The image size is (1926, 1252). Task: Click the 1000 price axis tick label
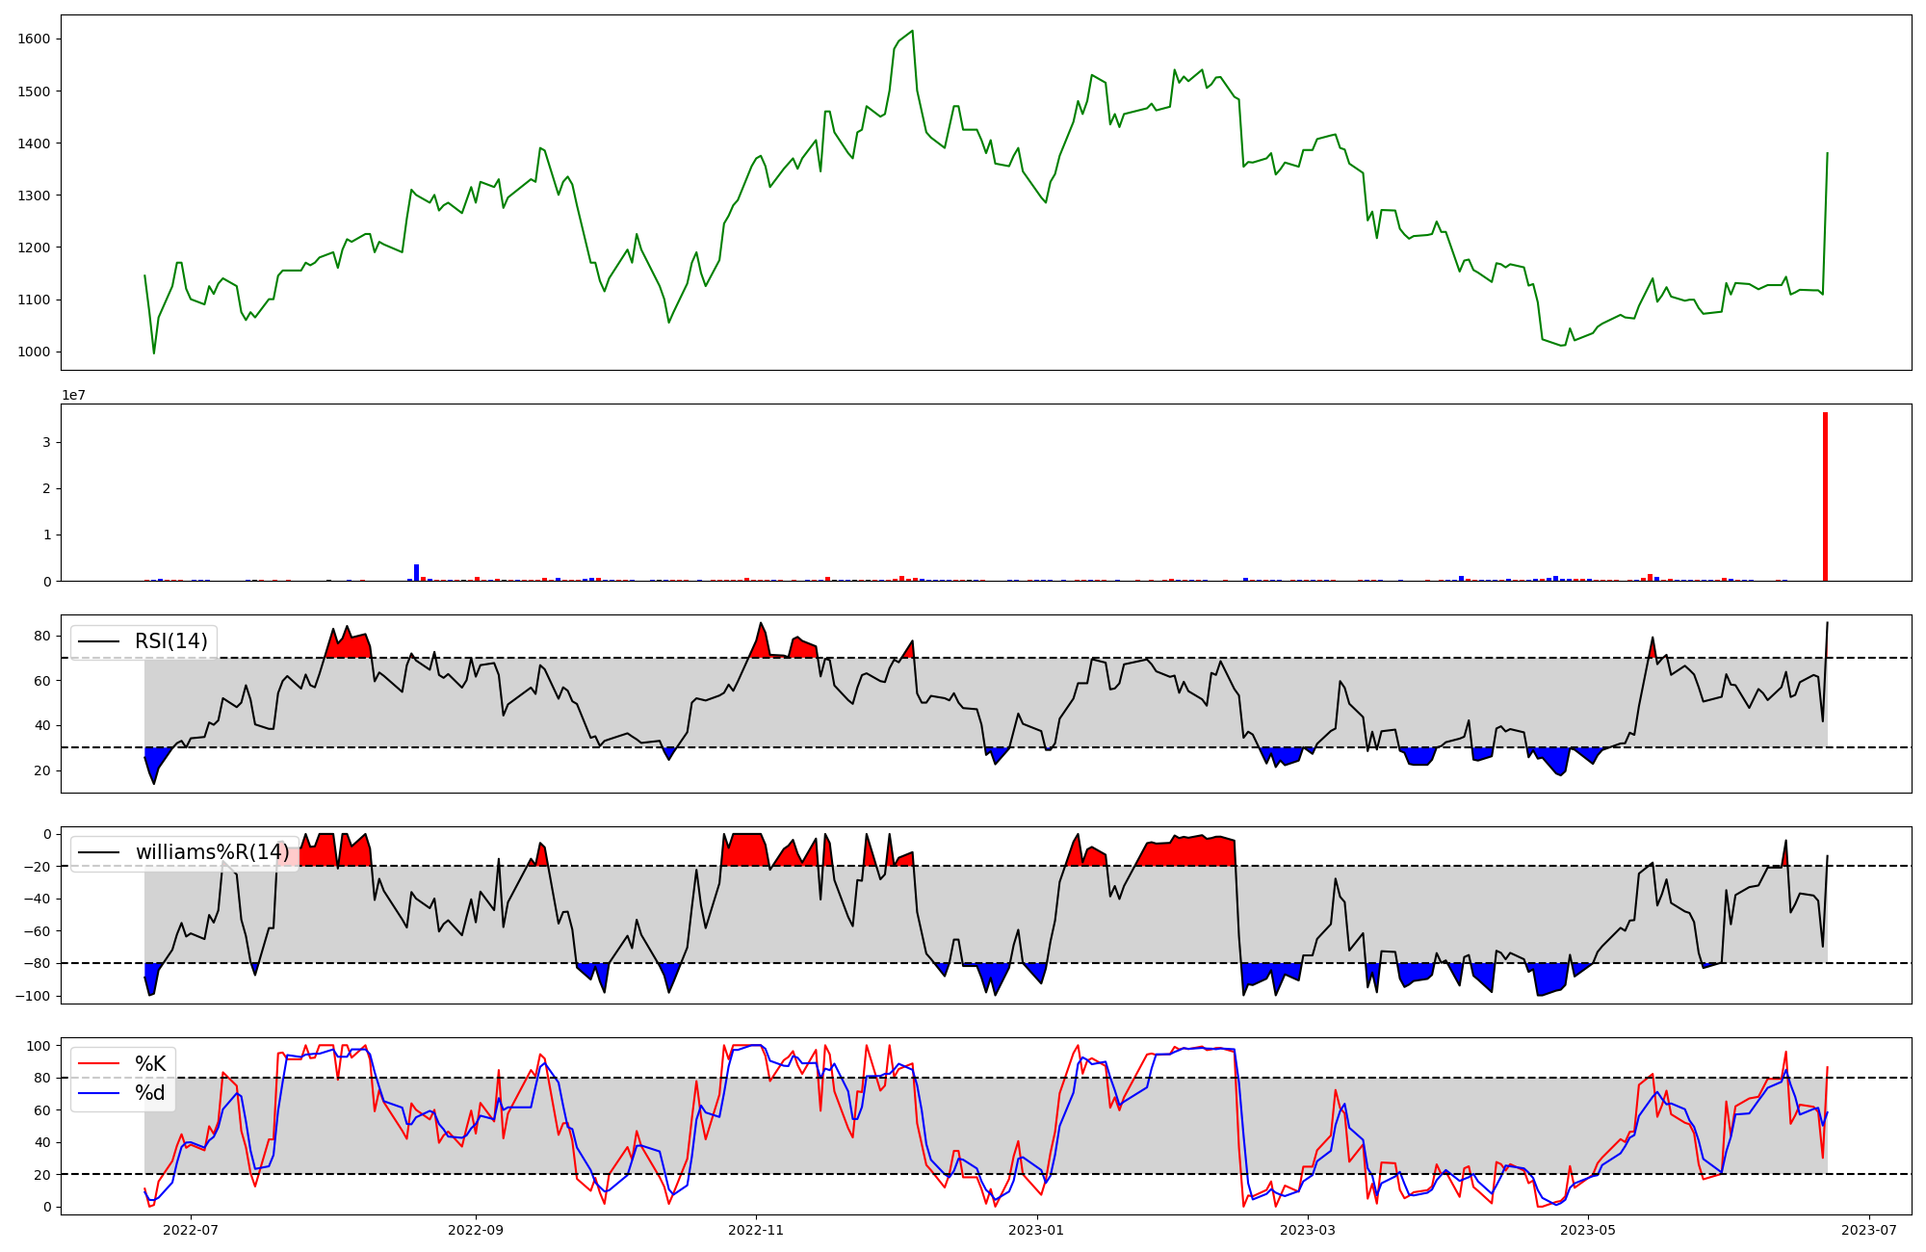[x=34, y=352]
